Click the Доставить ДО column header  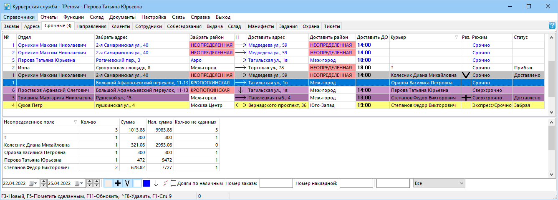(373, 37)
